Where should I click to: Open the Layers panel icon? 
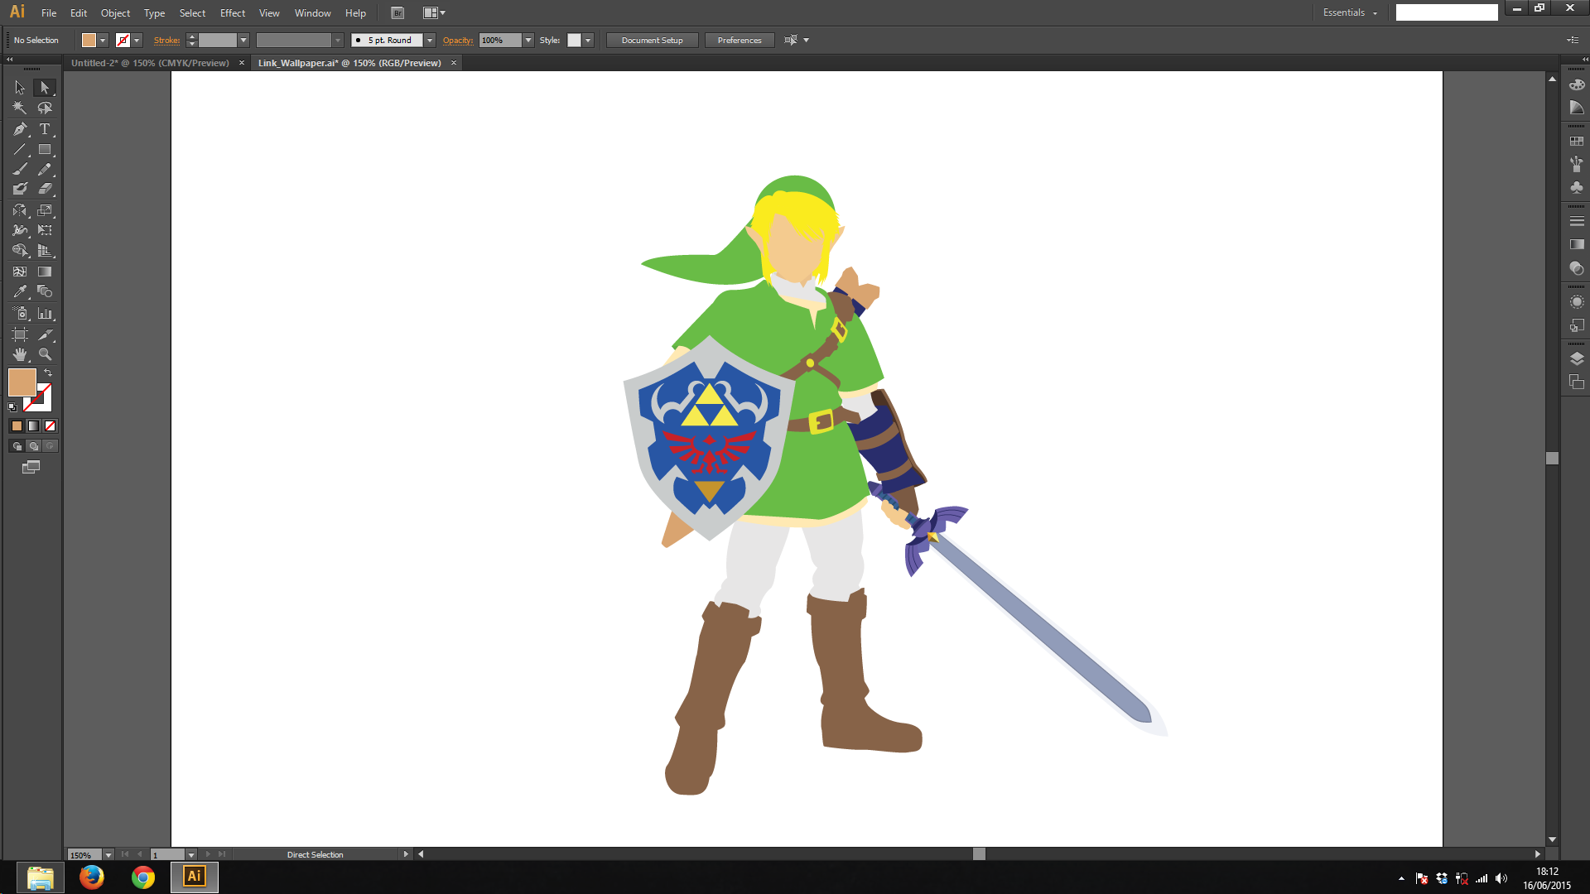[x=1577, y=358]
